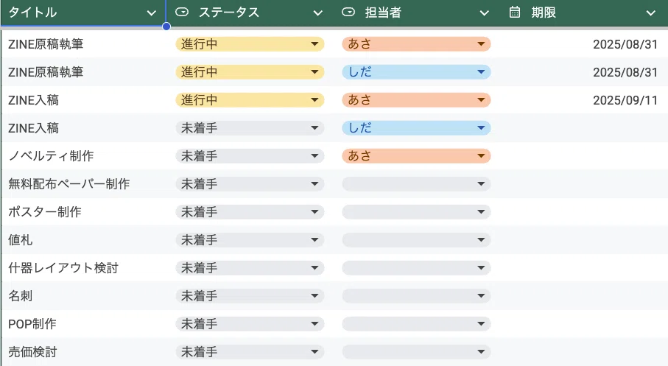This screenshot has height=366, width=668.
Task: Open the ステータス column header chevron menu
Action: [318, 13]
